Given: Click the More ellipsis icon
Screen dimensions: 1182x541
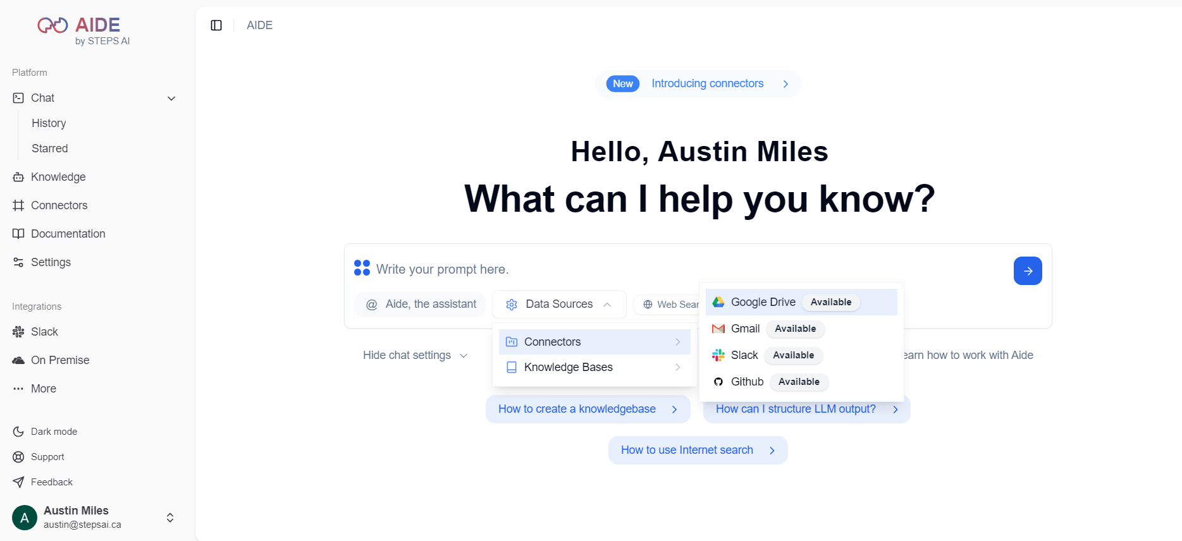Looking at the screenshot, I should pos(18,389).
